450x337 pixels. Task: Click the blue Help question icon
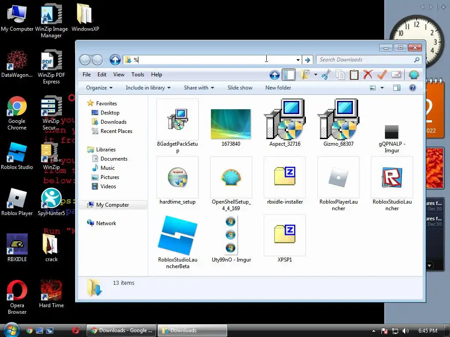[412, 88]
